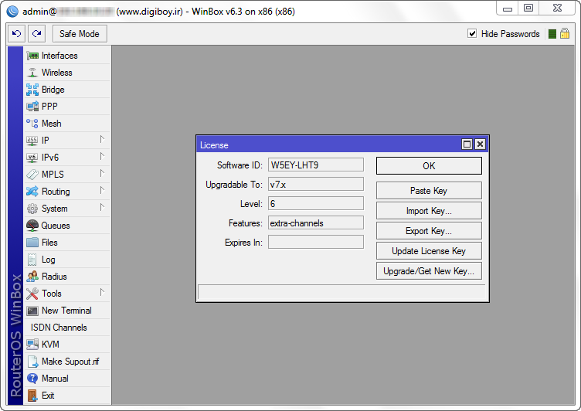Click the Make Supout.rif file icon
The width and height of the screenshot is (581, 411).
[x=32, y=362]
